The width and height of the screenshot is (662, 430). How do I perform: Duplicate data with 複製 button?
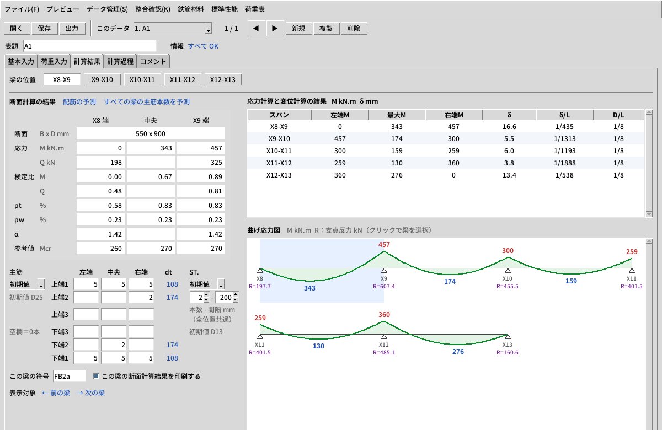pyautogui.click(x=326, y=29)
